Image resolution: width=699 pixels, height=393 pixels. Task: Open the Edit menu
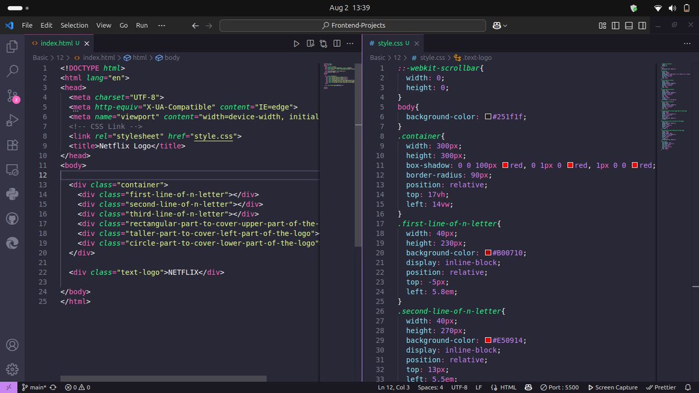[47, 26]
